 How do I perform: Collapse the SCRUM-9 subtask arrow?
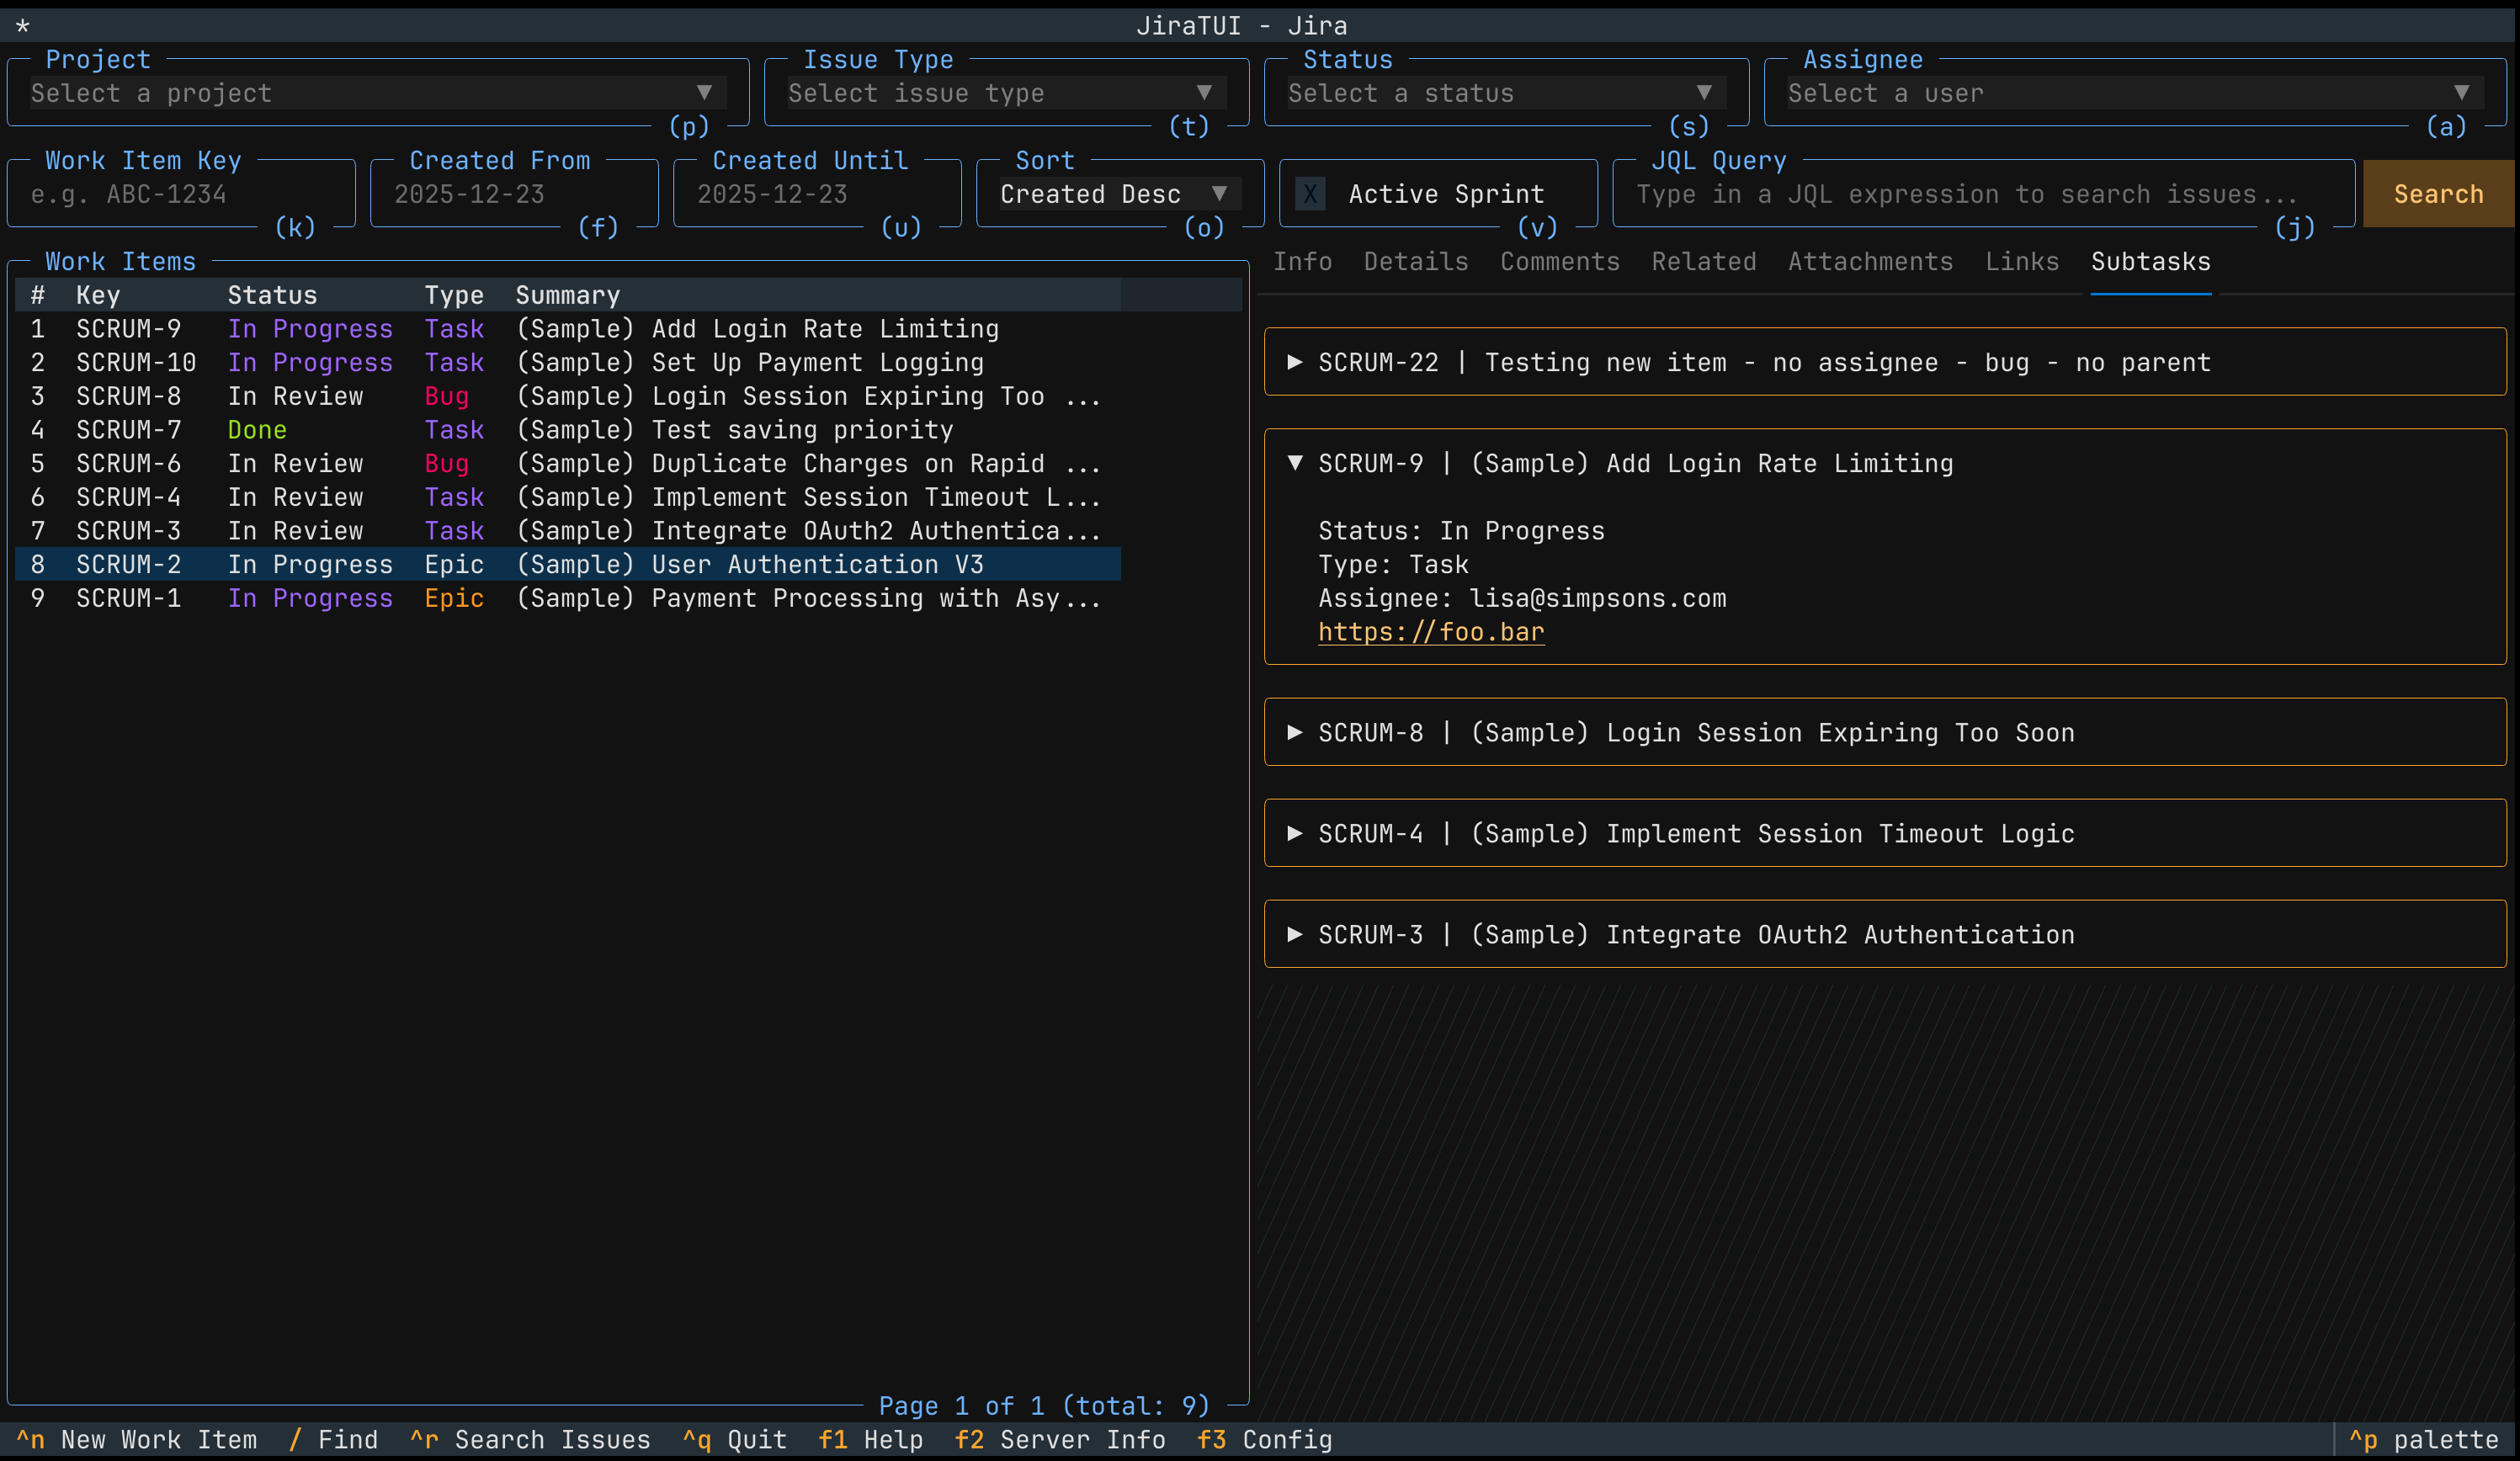pos(1295,463)
